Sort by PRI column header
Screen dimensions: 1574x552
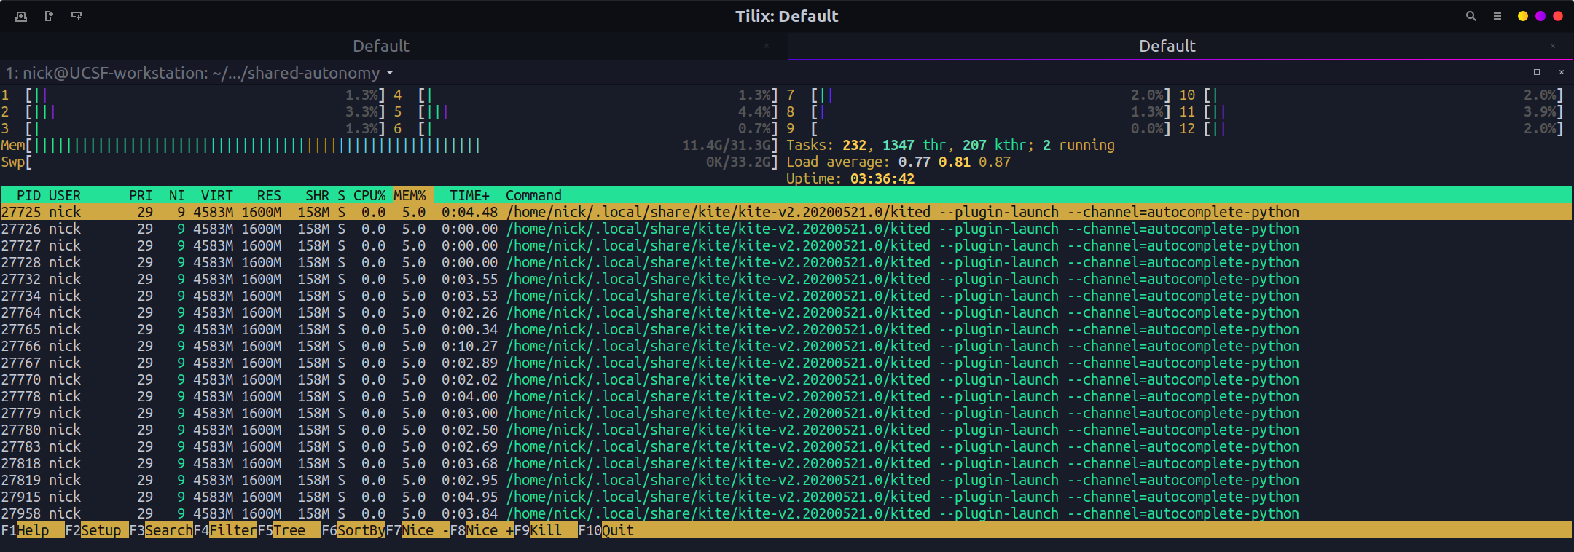(141, 195)
